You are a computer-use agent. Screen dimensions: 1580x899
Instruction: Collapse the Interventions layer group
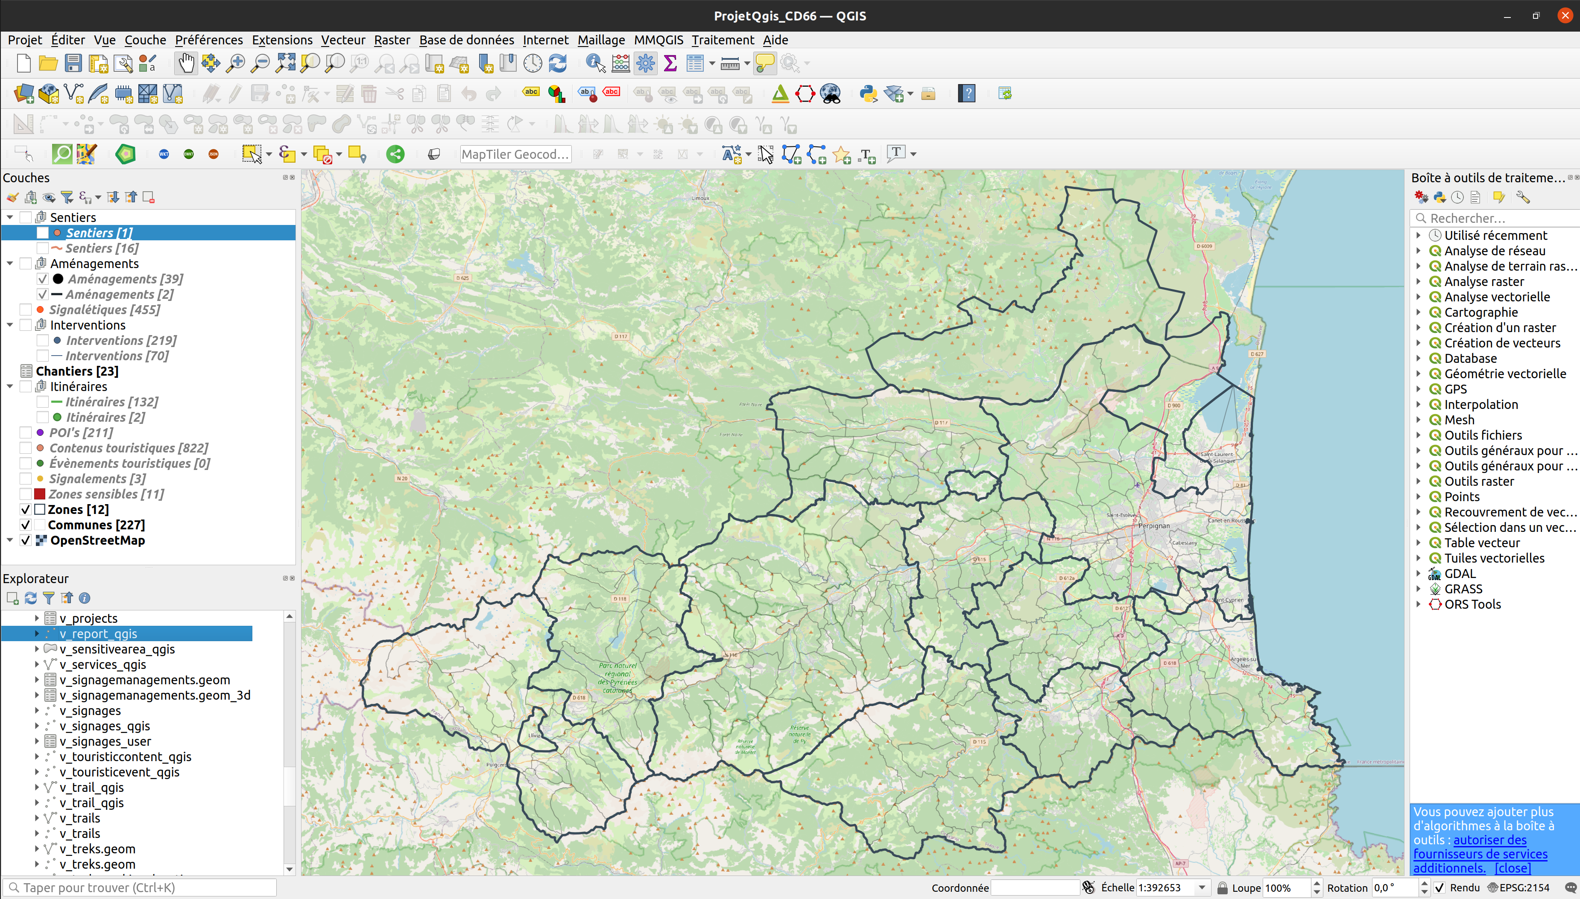(10, 325)
